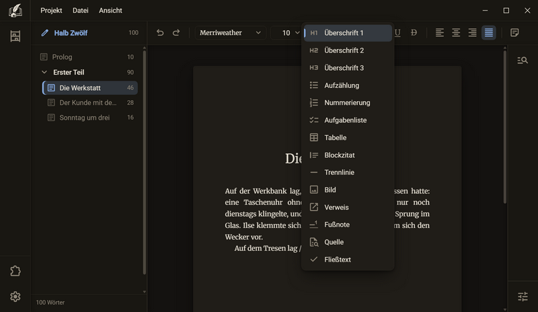Open the Projekt menu
538x312 pixels.
pyautogui.click(x=51, y=11)
